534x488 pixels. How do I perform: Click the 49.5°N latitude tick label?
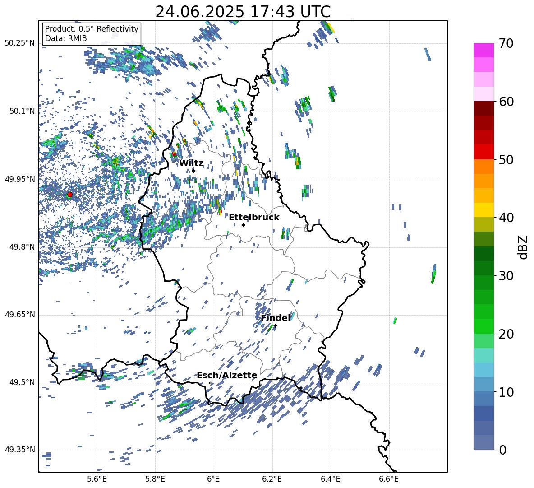tap(23, 382)
